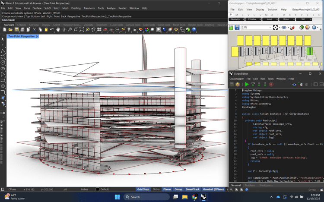
Task: Enable Ortho mode in status bar
Action: 156,189
